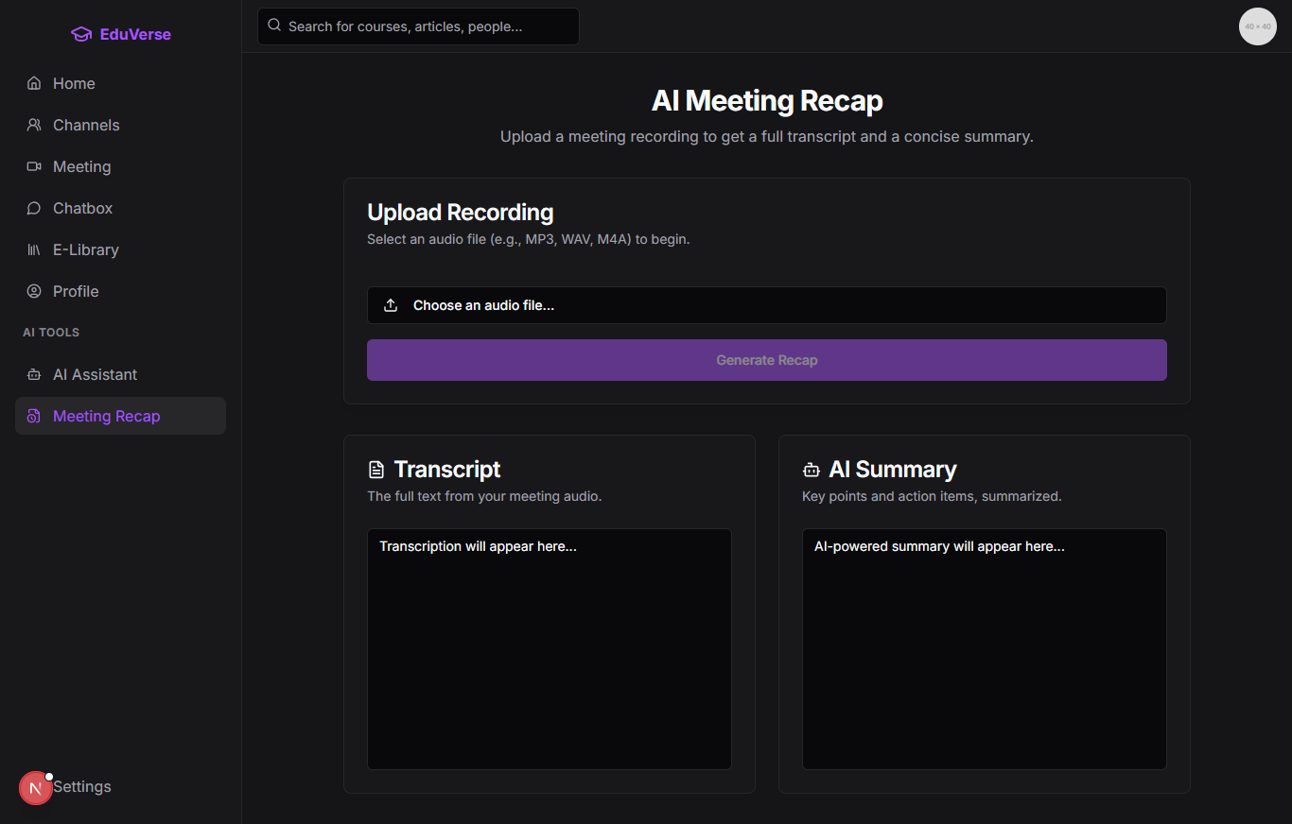The image size is (1292, 824).
Task: Open the Profile page
Action: click(x=120, y=291)
